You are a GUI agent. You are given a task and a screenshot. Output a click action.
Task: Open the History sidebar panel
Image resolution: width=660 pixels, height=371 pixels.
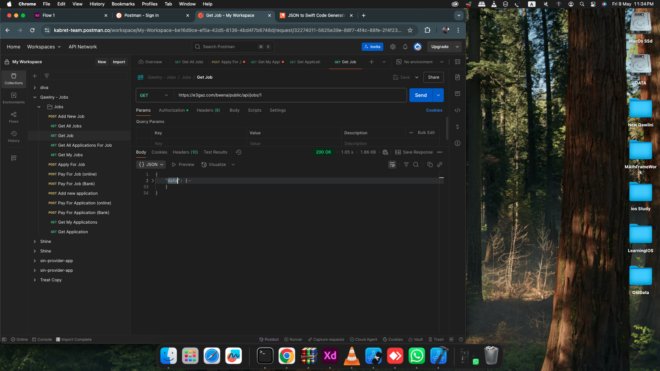(x=14, y=136)
